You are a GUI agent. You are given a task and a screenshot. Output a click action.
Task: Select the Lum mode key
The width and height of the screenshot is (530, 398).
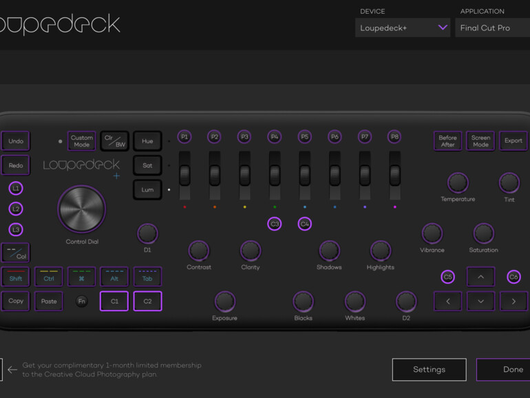point(147,189)
